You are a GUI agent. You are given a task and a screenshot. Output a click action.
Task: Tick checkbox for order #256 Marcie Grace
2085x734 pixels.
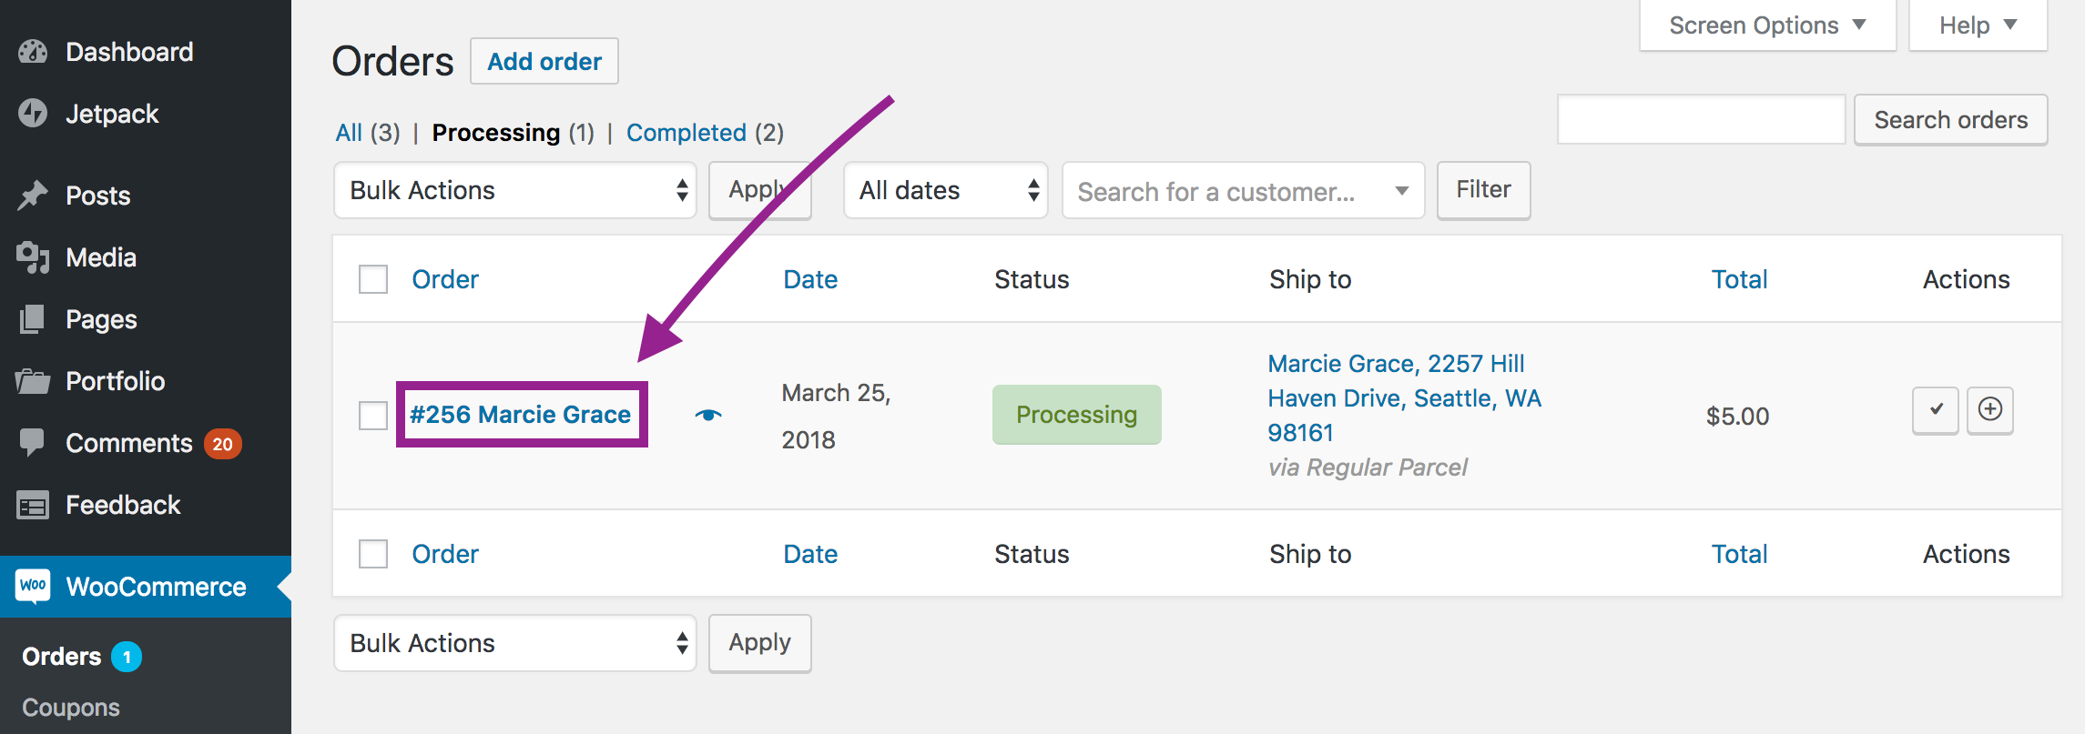pos(373,416)
